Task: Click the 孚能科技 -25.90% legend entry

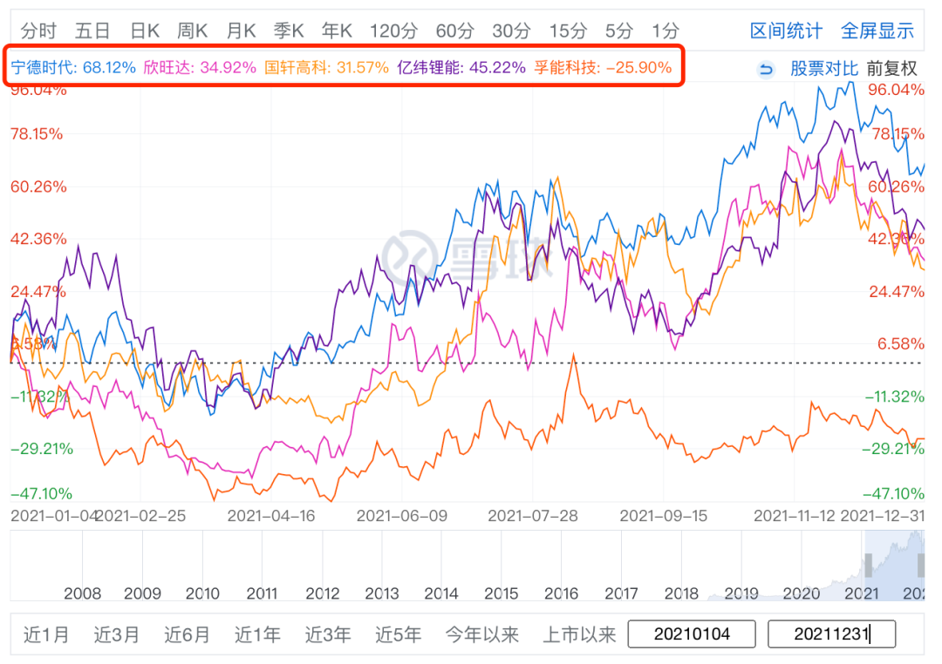Action: click(604, 67)
